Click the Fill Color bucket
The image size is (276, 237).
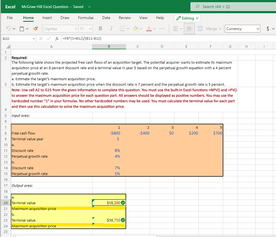(x=136, y=29)
